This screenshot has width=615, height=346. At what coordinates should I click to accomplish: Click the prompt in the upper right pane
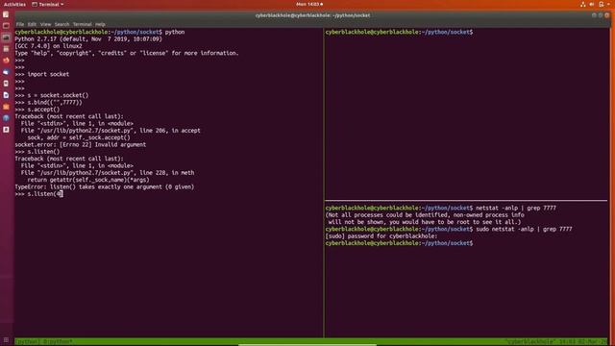[x=399, y=32]
